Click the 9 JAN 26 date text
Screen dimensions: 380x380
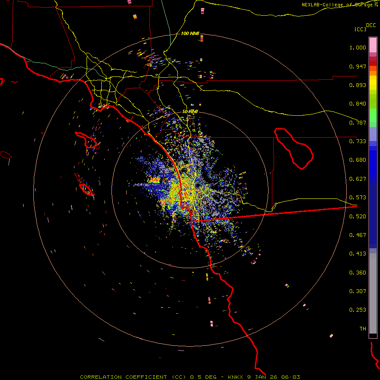click(262, 377)
